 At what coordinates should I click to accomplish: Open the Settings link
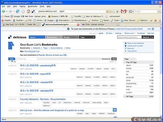(118, 33)
